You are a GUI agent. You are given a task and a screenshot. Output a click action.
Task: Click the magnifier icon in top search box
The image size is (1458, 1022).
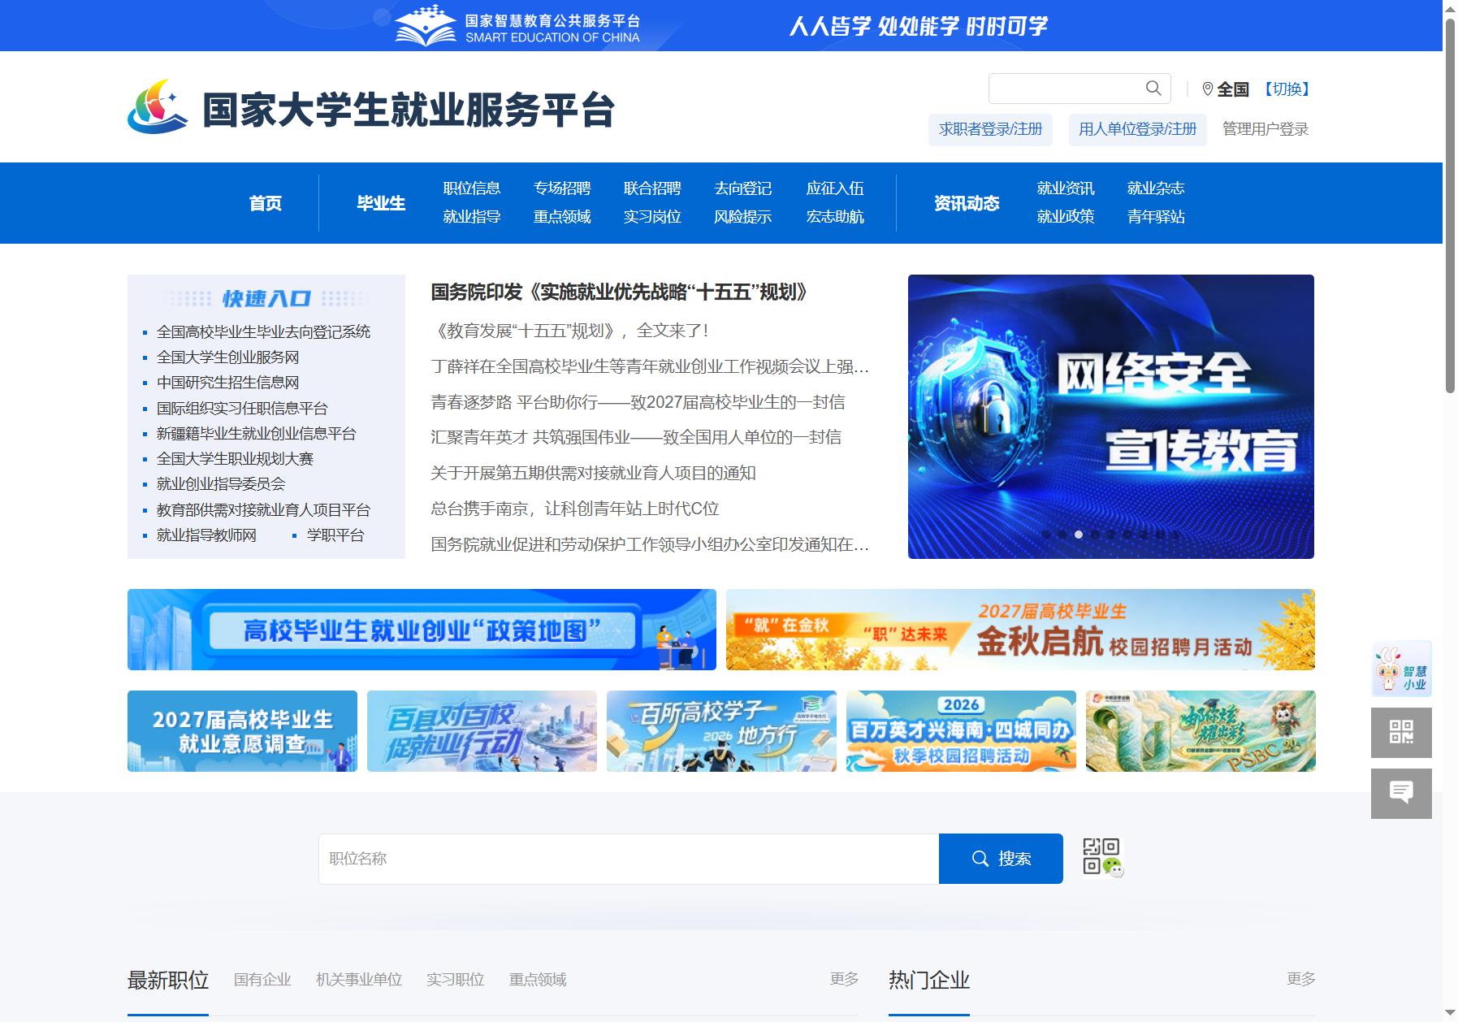[x=1153, y=88]
